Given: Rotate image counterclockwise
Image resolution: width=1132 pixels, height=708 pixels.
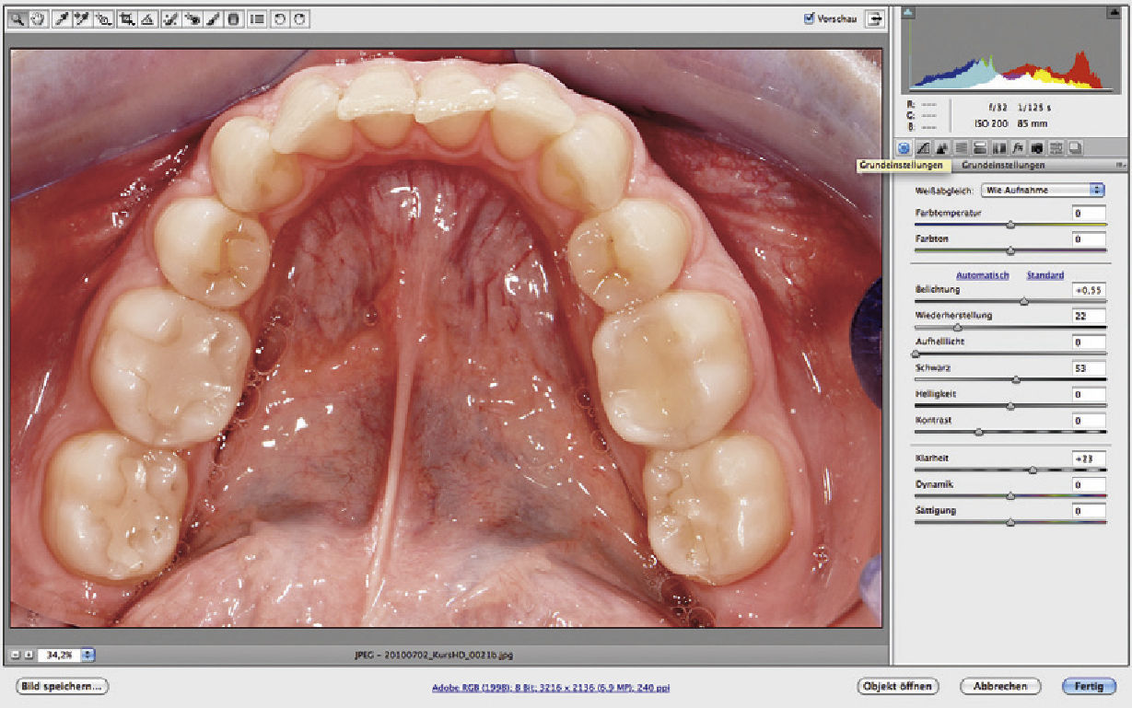Looking at the screenshot, I should 278,18.
